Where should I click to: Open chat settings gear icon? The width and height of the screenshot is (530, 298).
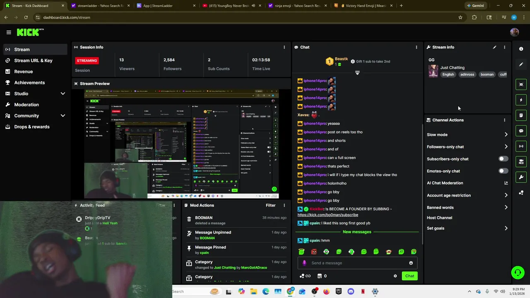pyautogui.click(x=395, y=276)
